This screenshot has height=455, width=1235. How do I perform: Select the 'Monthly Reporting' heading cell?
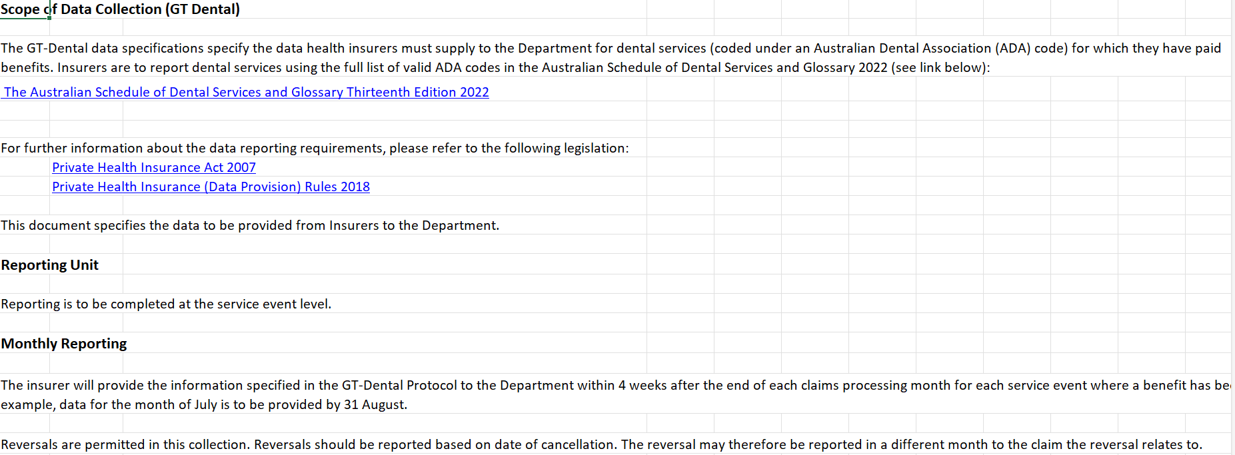pyautogui.click(x=64, y=344)
